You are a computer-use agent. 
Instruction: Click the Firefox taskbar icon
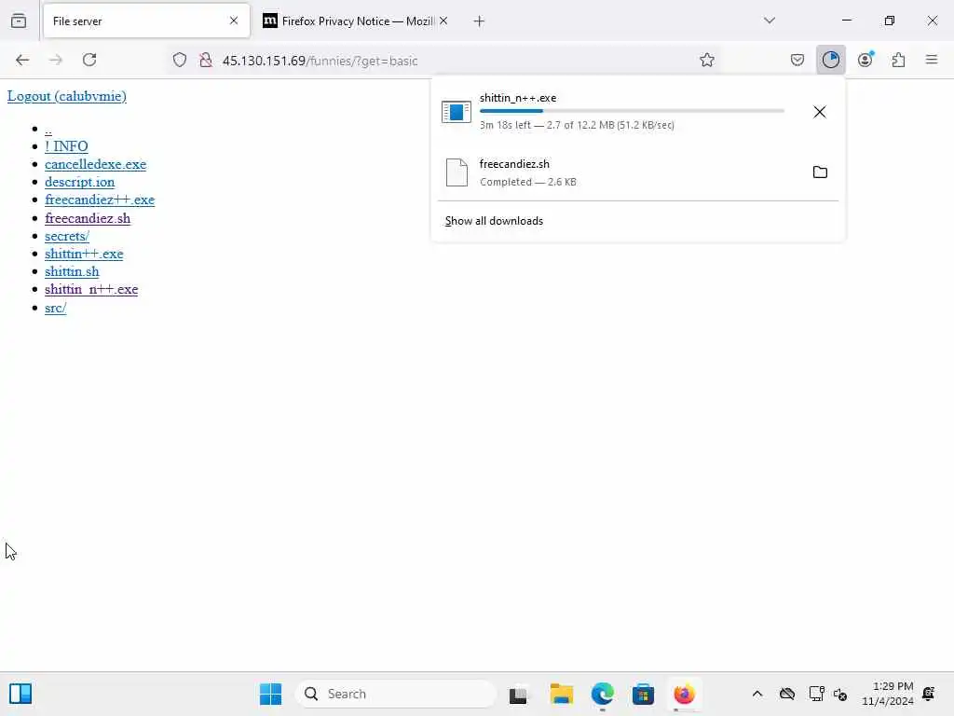[x=684, y=694]
